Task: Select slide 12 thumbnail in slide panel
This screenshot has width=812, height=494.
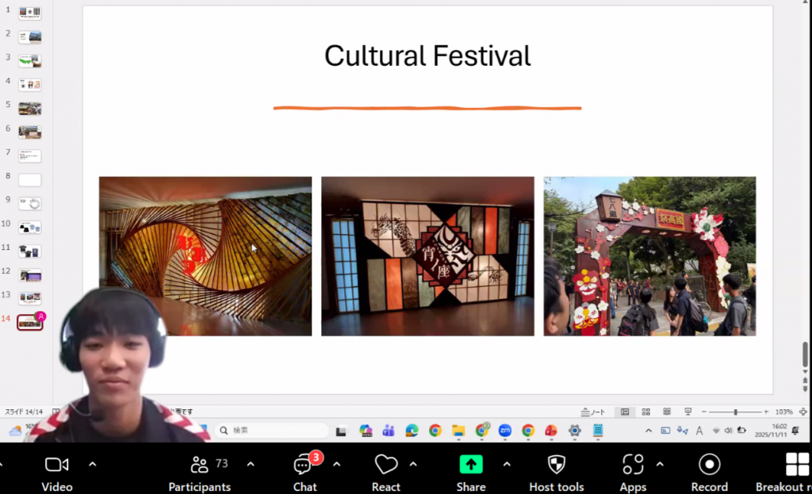Action: 30,275
